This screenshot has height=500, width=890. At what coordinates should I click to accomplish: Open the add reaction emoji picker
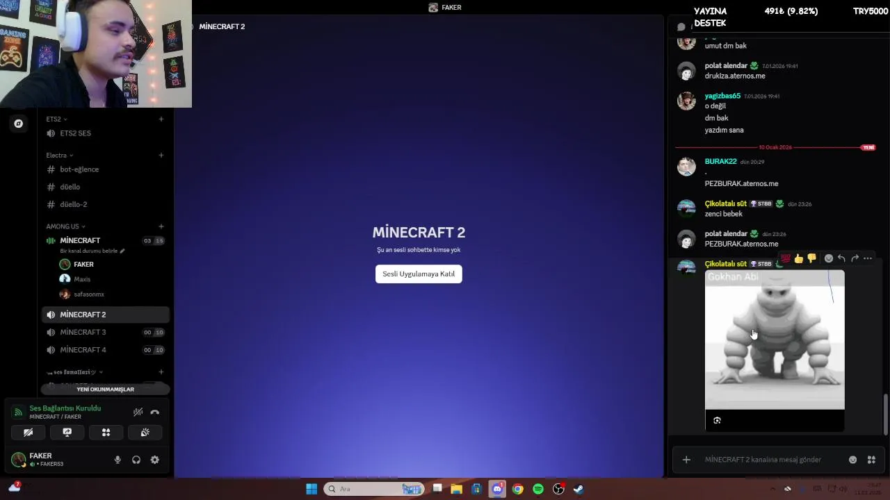tap(828, 258)
